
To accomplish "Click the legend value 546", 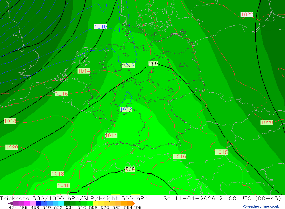I will (x=82, y=207).
